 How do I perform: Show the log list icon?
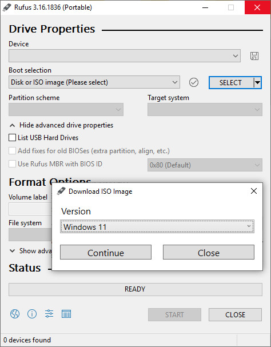(66, 314)
